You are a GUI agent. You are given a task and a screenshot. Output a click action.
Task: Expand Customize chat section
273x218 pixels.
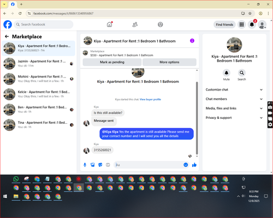234,89
